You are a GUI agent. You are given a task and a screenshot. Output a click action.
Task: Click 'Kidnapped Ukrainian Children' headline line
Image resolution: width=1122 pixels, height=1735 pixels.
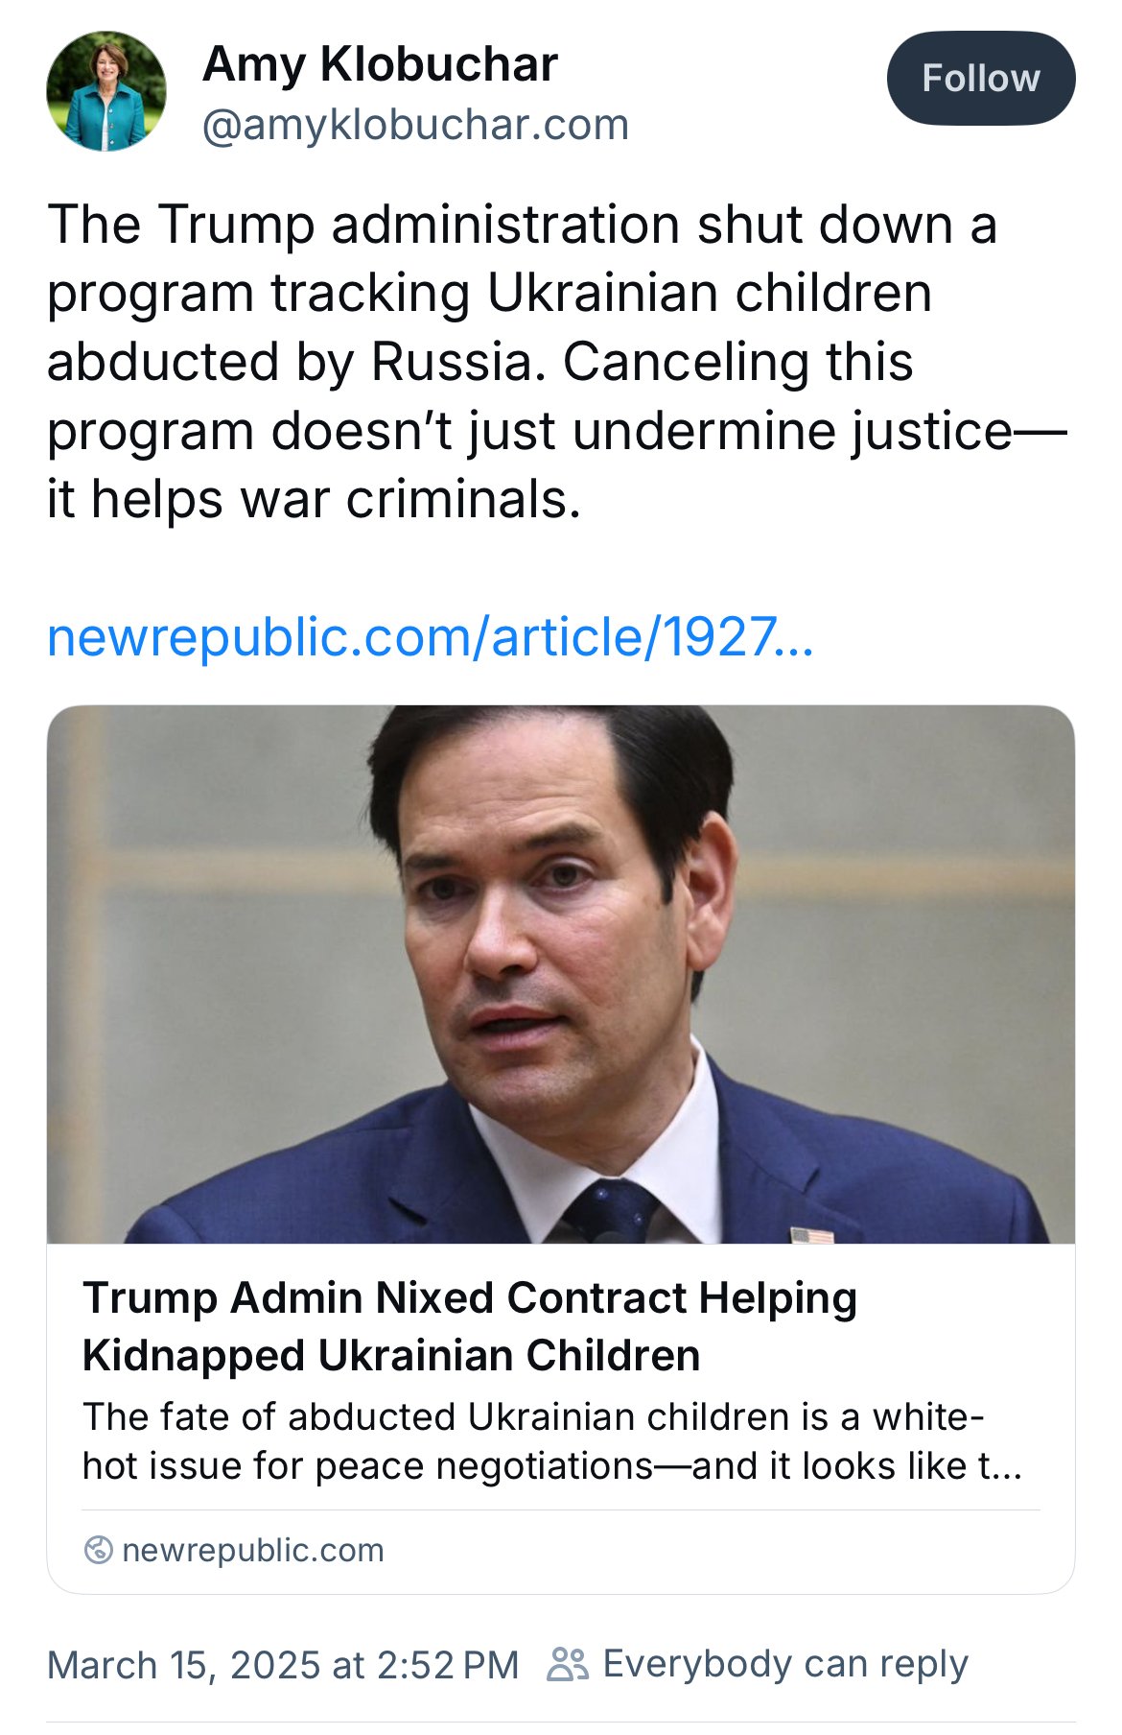click(x=391, y=1356)
